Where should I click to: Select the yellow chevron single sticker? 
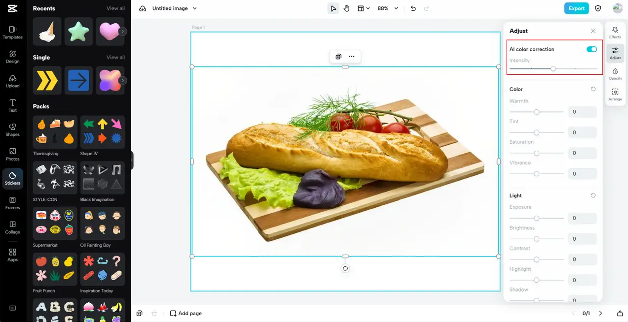pyautogui.click(x=47, y=80)
